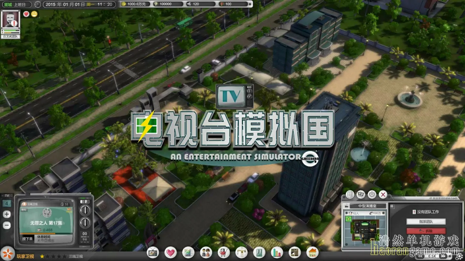Screen dimensions: 465x261
Task: Click the list icon above the studio panel
Action: (x=350, y=194)
